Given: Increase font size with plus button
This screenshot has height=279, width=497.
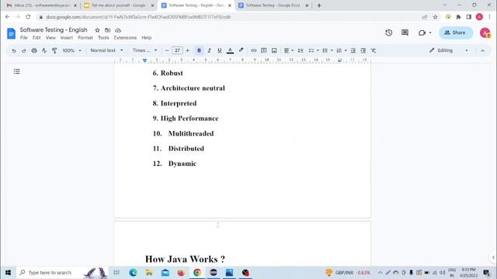Looking at the screenshot, I should (x=188, y=50).
